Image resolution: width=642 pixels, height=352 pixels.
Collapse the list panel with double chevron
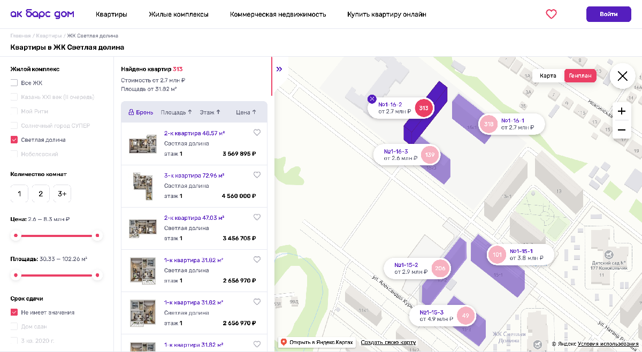279,69
